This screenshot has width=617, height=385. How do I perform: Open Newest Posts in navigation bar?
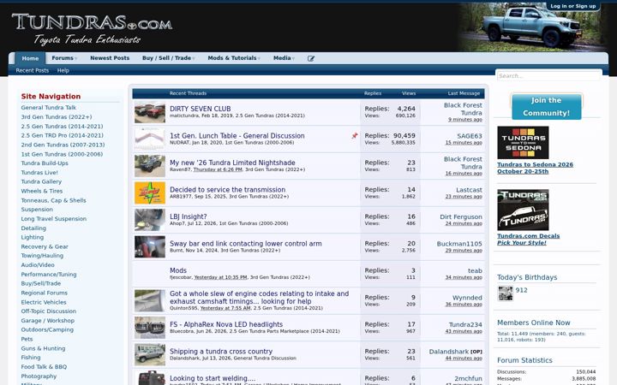pos(110,58)
